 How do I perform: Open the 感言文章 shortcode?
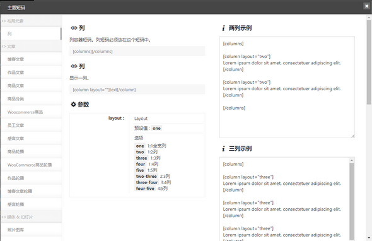click(x=32, y=138)
